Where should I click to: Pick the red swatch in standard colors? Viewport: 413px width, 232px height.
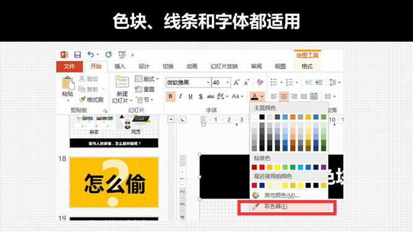point(262,167)
